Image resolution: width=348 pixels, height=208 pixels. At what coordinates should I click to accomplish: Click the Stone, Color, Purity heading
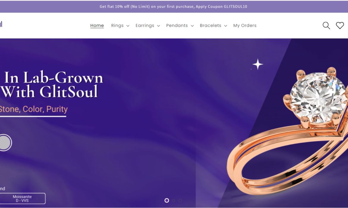tap(34, 109)
